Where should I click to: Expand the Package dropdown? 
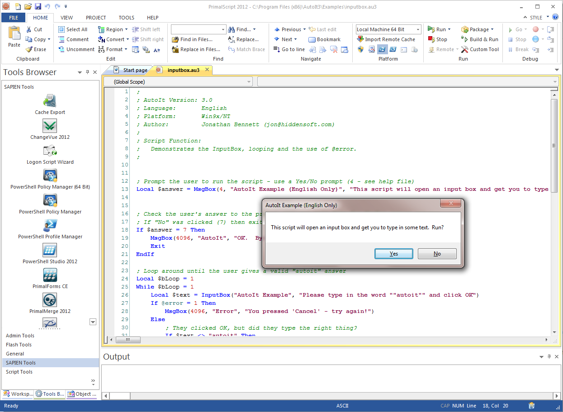[492, 29]
